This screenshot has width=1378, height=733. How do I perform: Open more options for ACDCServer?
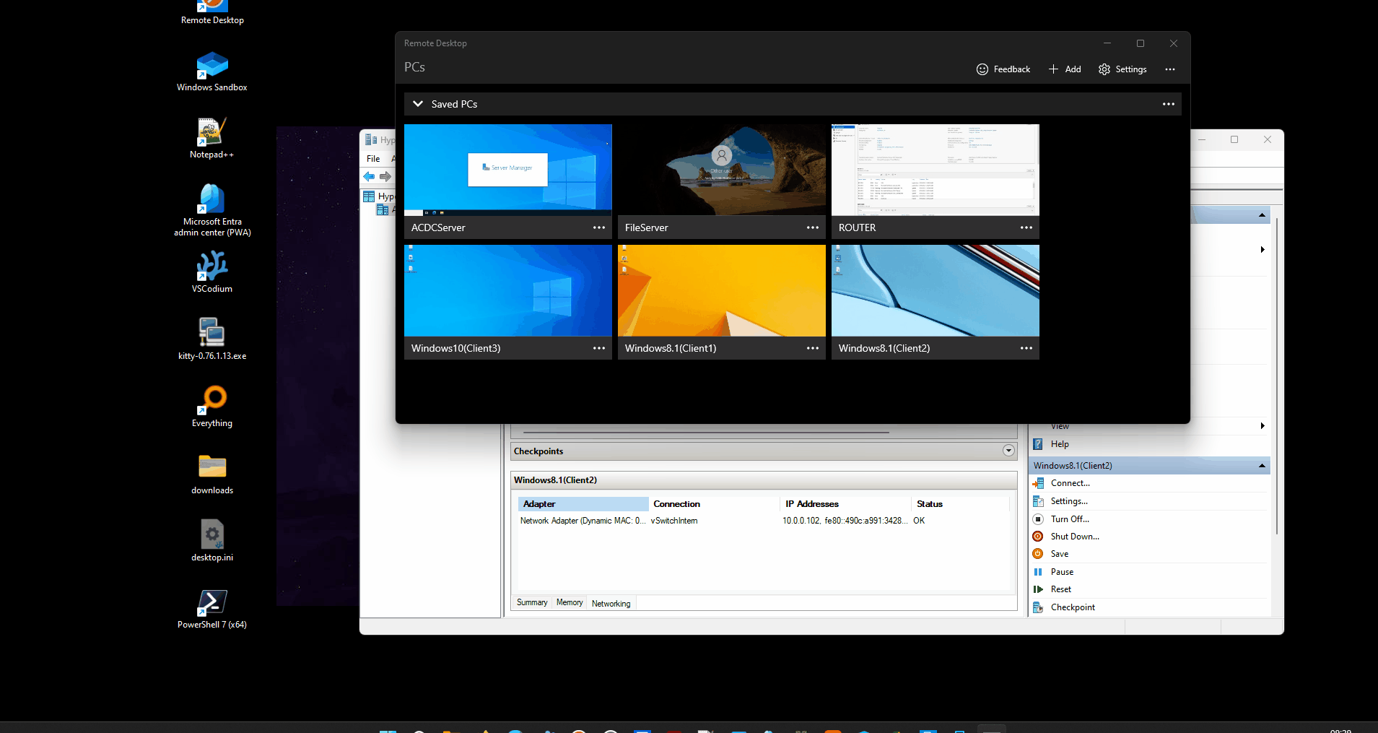coord(599,227)
